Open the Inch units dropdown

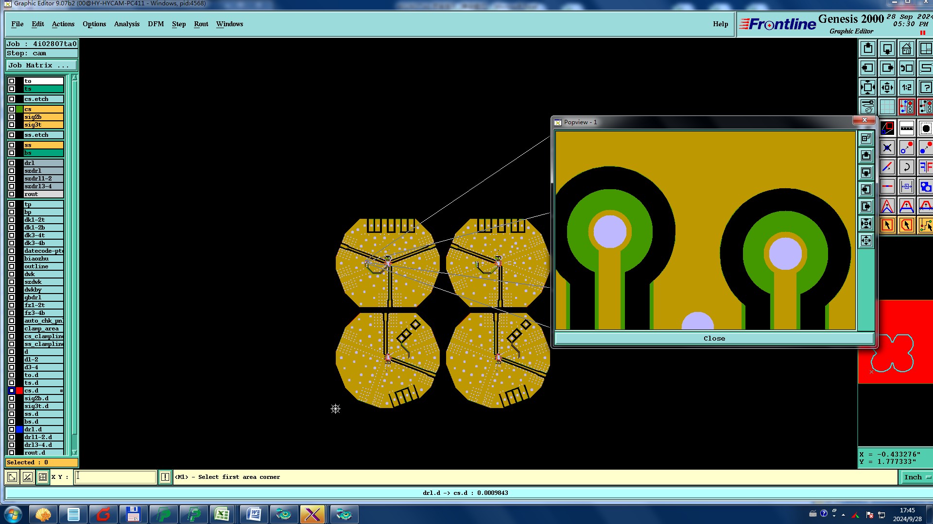point(916,477)
